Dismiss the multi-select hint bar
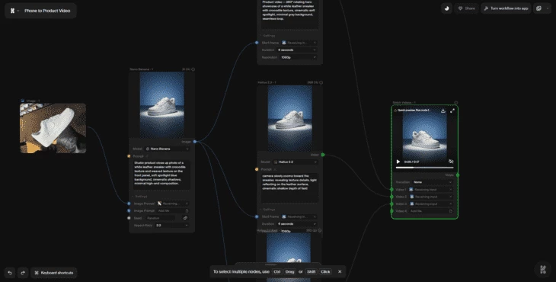The image size is (556, 282). tap(340, 272)
